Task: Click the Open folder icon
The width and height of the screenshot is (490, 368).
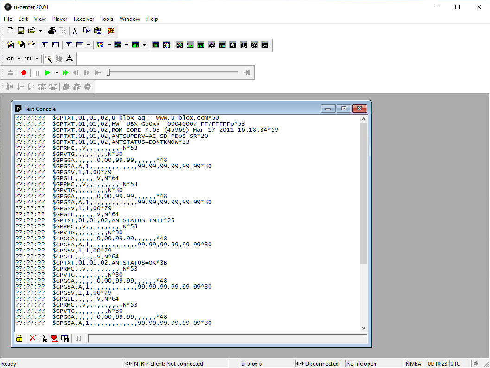Action: click(31, 31)
